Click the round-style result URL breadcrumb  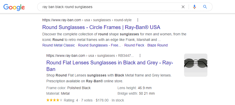87,20
